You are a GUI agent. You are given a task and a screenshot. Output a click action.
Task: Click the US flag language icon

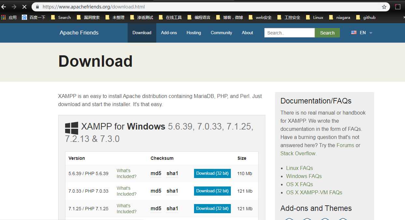354,33
